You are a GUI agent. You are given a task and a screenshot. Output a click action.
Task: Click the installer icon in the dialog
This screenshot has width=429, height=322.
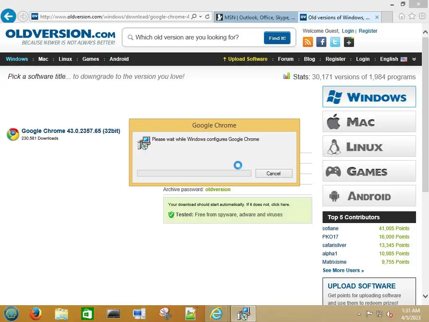(x=144, y=143)
